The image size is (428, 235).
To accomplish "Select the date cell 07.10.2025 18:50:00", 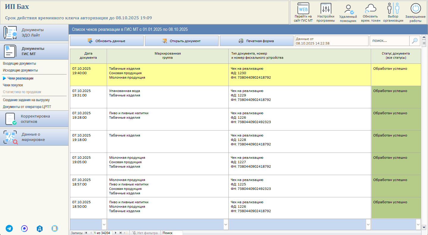I will (88, 208).
